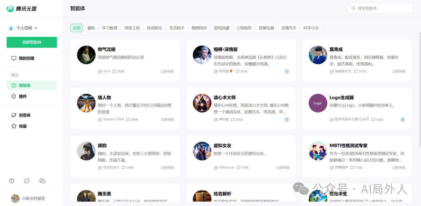Click the 猜人物 avatar image
421x206 pixels.
(x=87, y=103)
